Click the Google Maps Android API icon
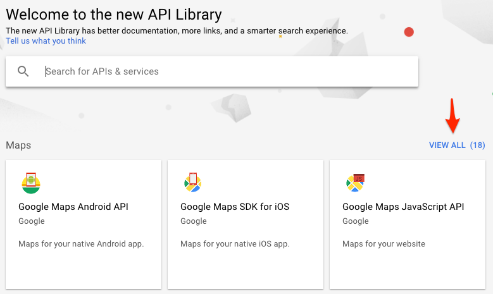Viewport: 493px width, 294px height. pyautogui.click(x=31, y=183)
